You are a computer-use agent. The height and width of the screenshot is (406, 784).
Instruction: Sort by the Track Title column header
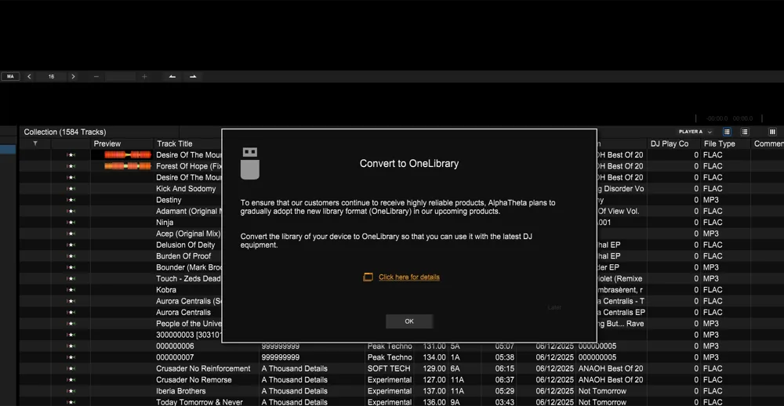coord(175,143)
